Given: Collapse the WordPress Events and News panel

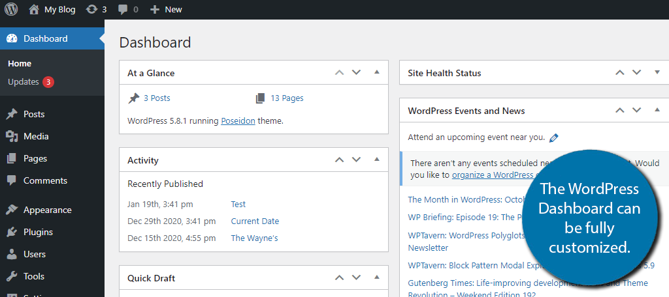Looking at the screenshot, I should coord(657,110).
